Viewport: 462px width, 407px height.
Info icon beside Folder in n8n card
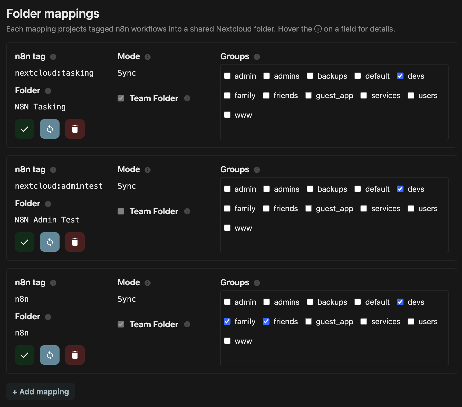[48, 317]
